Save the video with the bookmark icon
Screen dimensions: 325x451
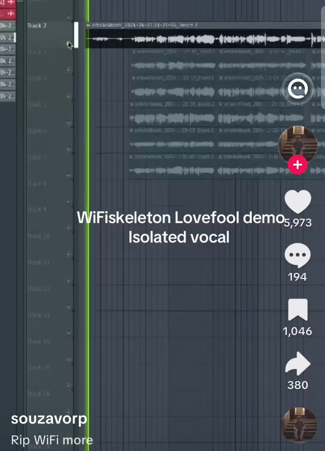click(298, 310)
